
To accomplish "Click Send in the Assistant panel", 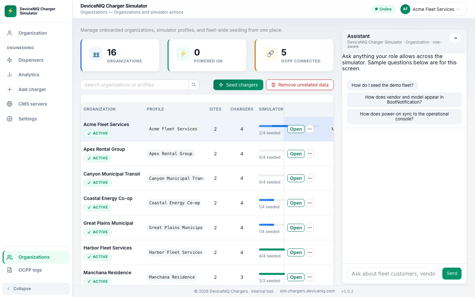I will [452, 274].
